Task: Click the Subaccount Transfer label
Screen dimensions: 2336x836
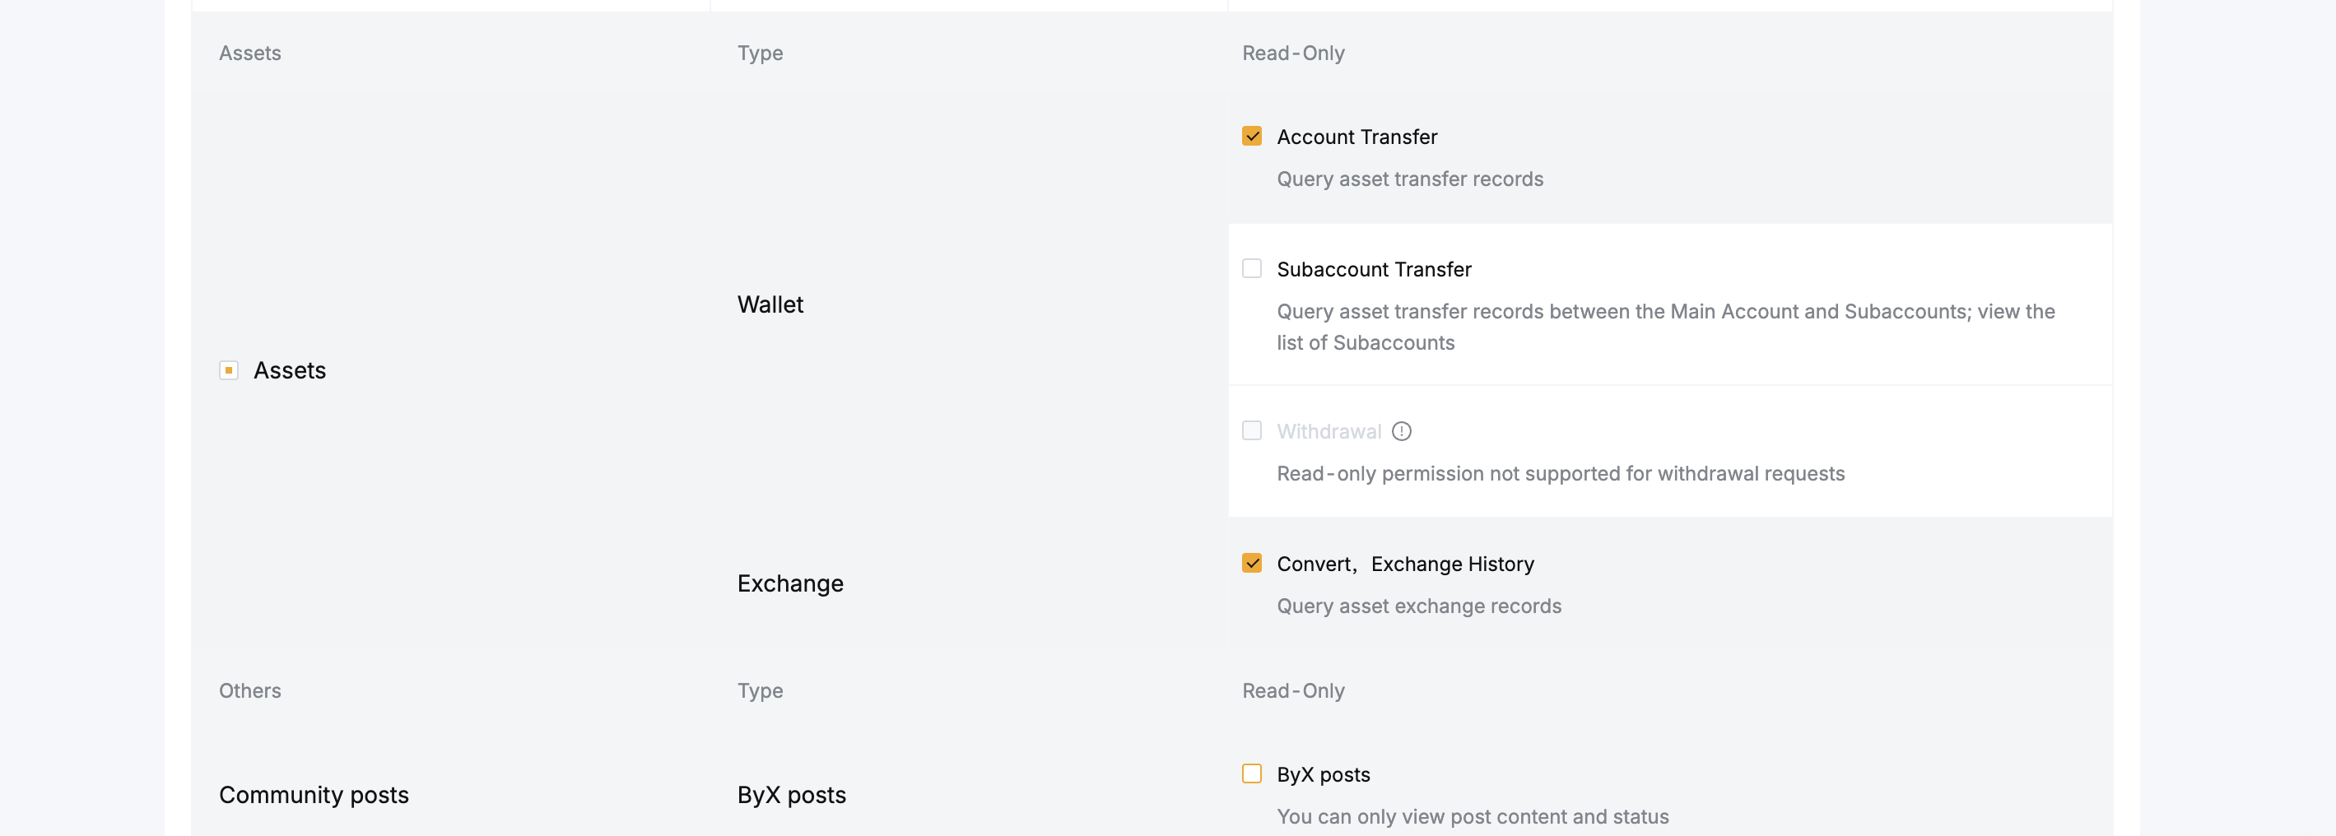Action: tap(1374, 269)
